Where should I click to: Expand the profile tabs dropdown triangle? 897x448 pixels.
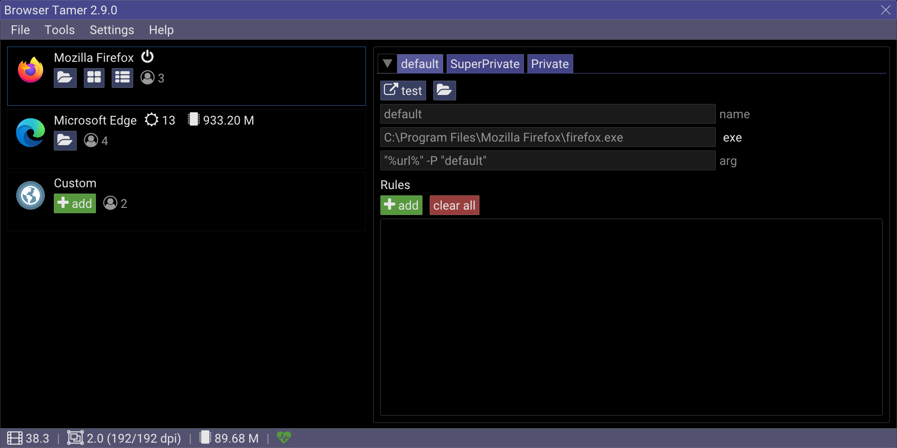pyautogui.click(x=388, y=64)
